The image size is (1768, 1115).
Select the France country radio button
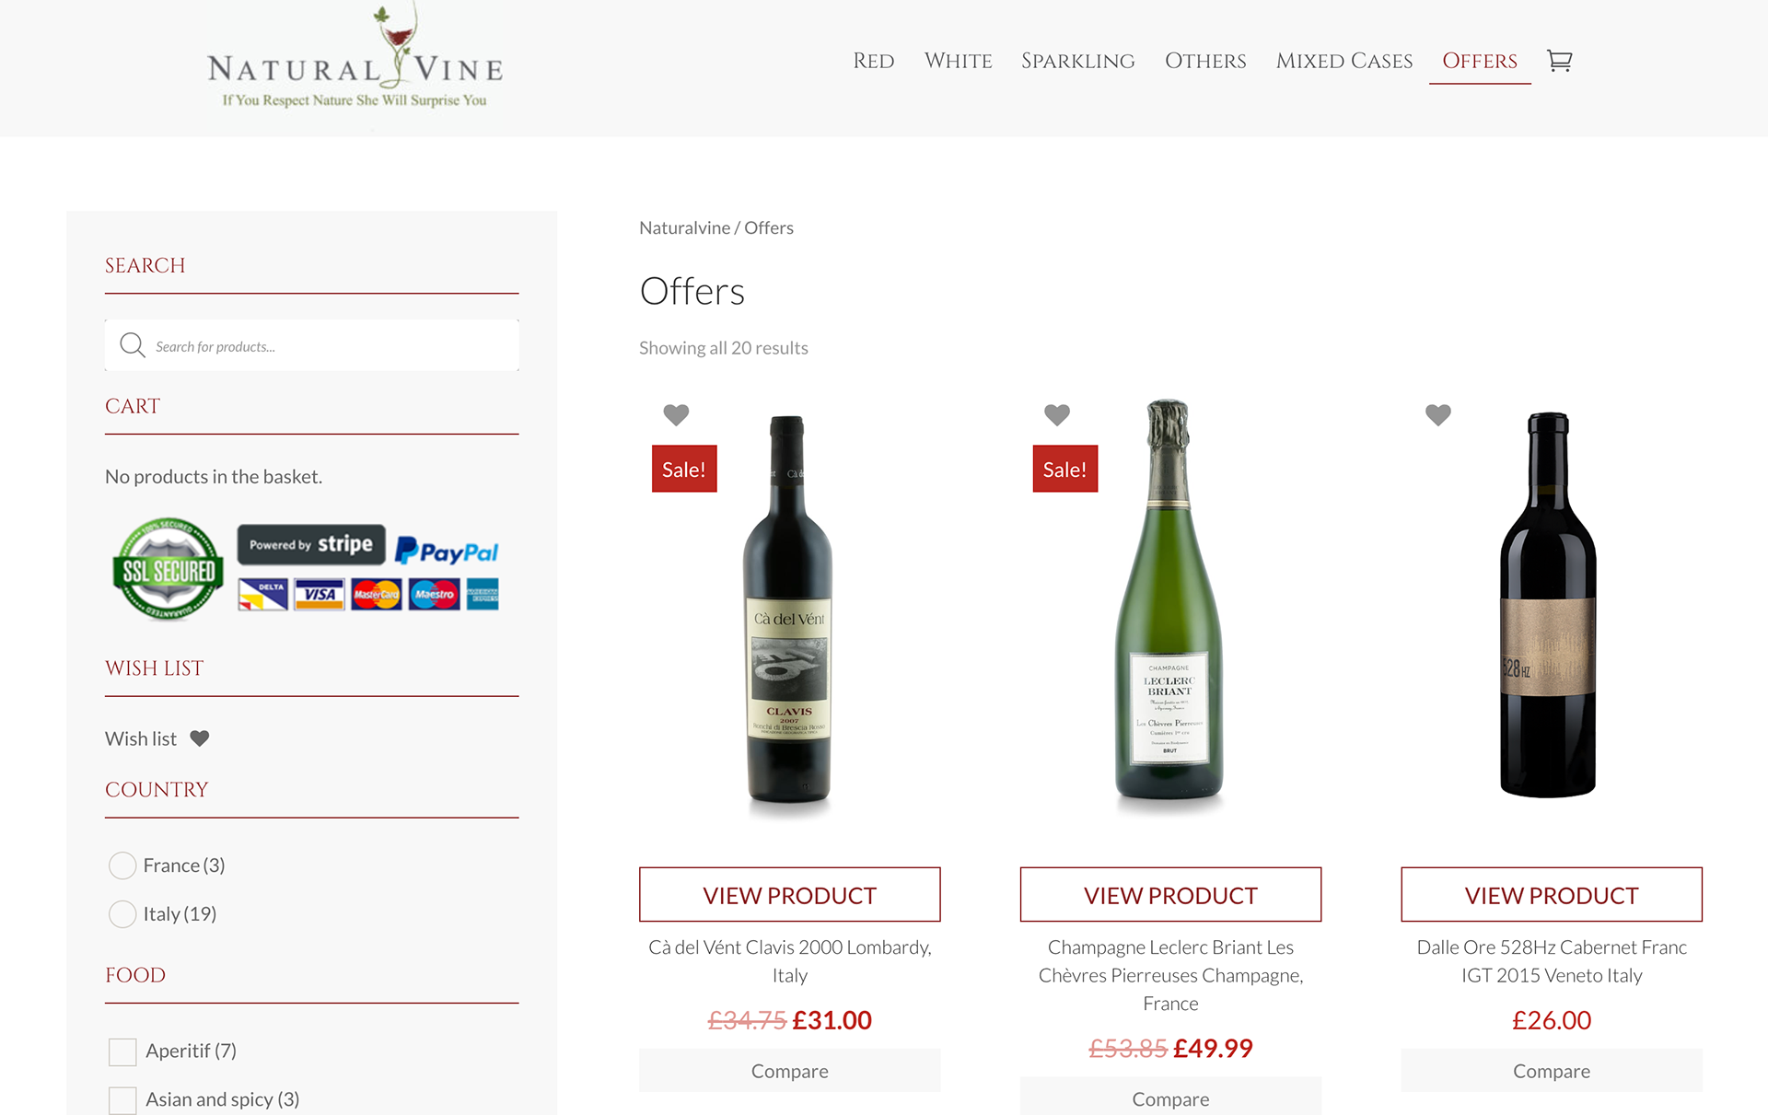tap(122, 865)
